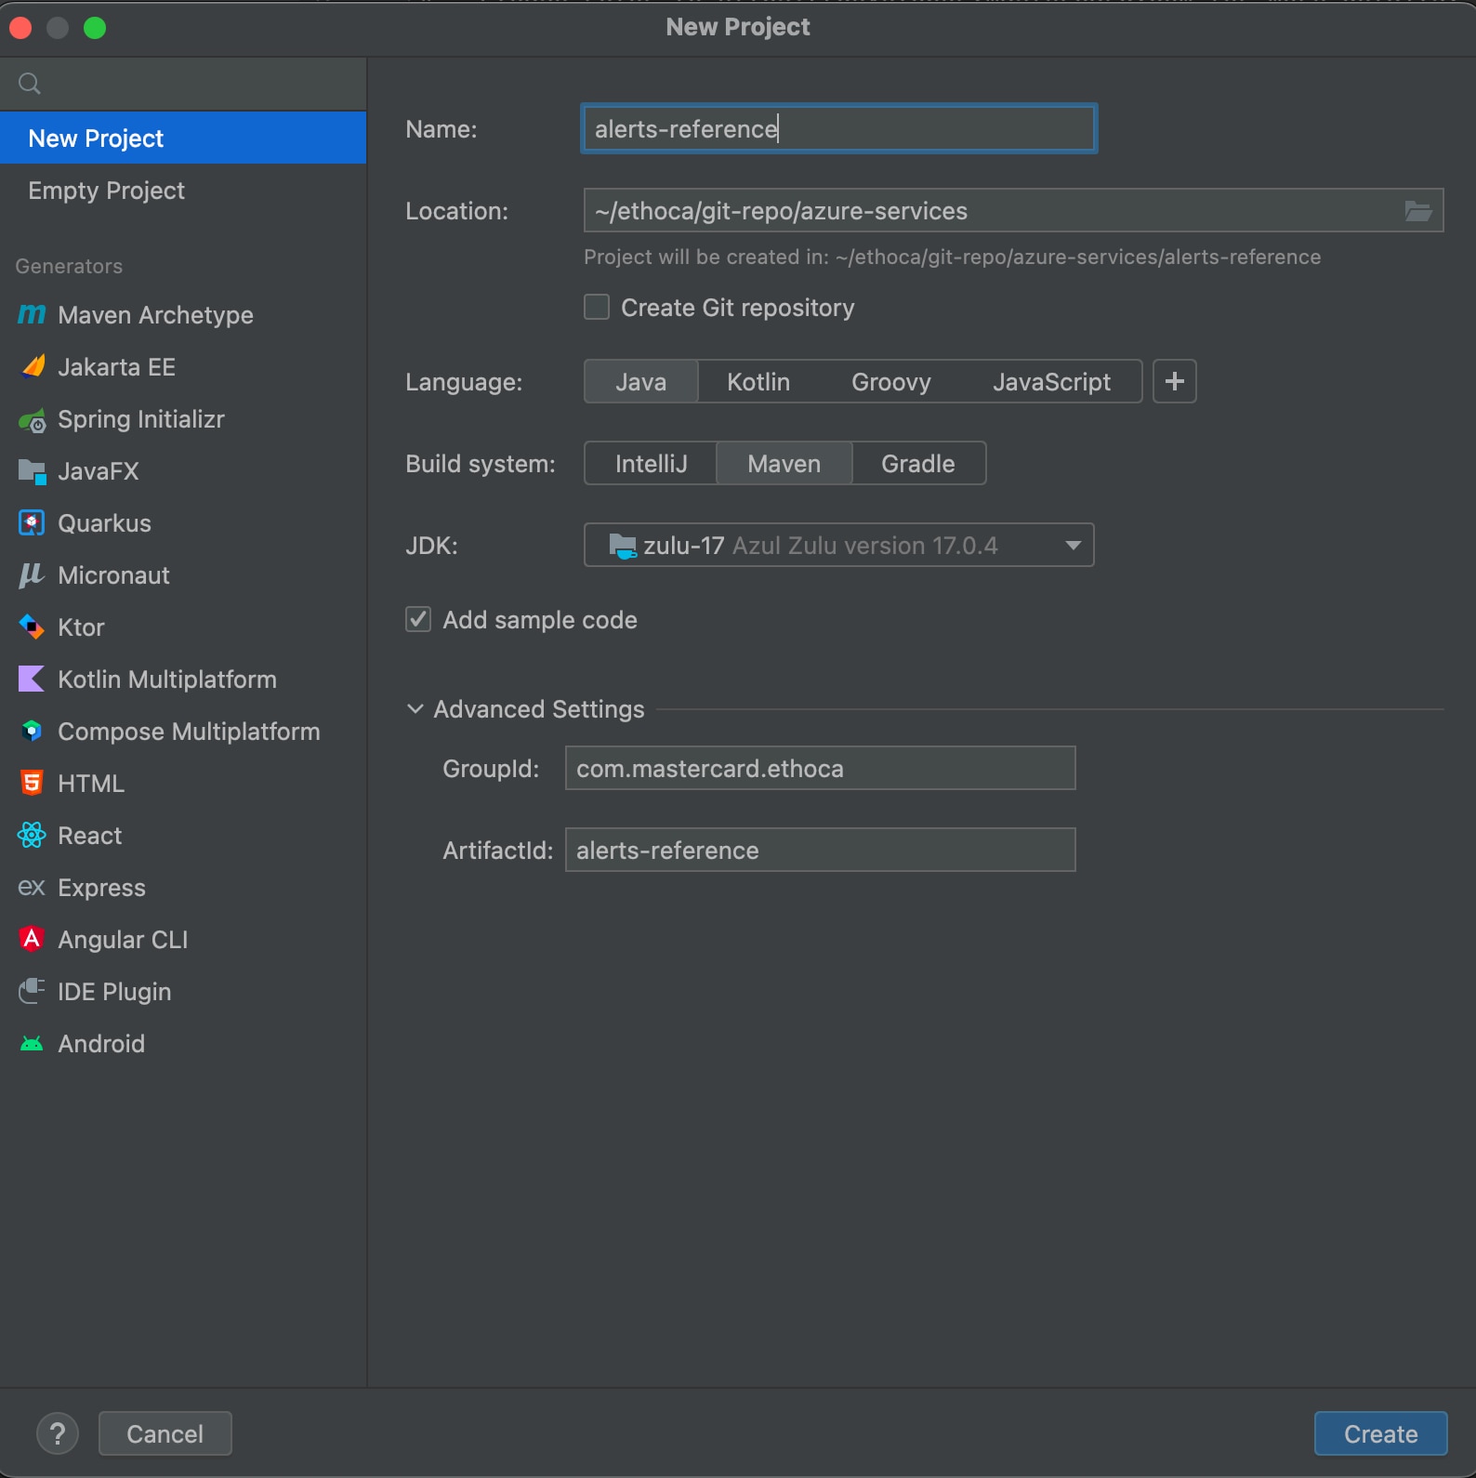The width and height of the screenshot is (1476, 1478).
Task: Choose the Angular CLI generator icon
Action: (x=32, y=940)
